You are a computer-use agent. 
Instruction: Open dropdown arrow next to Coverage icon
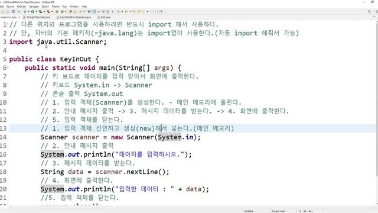(44, 12)
